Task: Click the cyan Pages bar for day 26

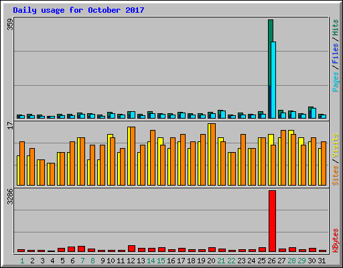Action: pyautogui.click(x=273, y=80)
